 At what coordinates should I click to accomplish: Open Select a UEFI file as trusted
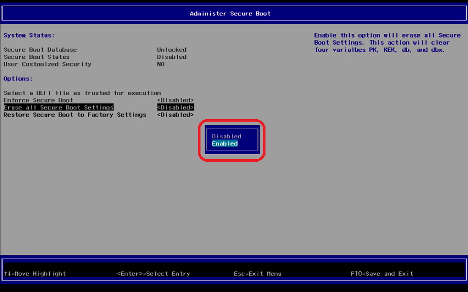pyautogui.click(x=82, y=93)
